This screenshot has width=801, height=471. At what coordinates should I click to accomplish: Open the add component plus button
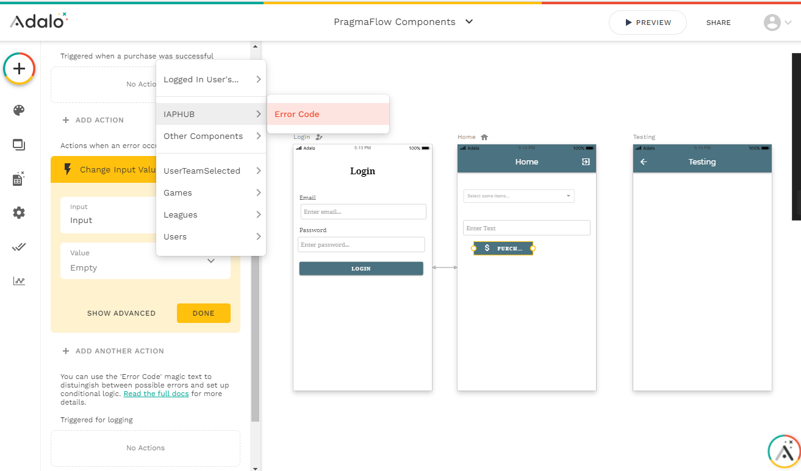(19, 68)
